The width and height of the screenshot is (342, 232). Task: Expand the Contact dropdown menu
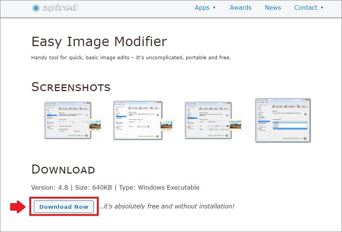[x=309, y=8]
